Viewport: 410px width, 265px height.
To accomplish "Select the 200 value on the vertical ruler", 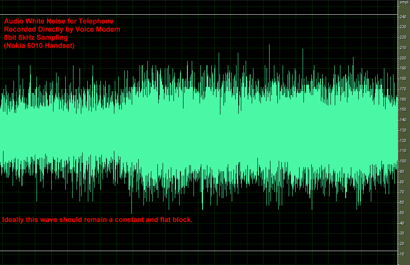I will pos(403,58).
